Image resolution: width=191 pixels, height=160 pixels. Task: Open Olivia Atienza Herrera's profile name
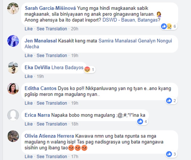click(x=49, y=136)
